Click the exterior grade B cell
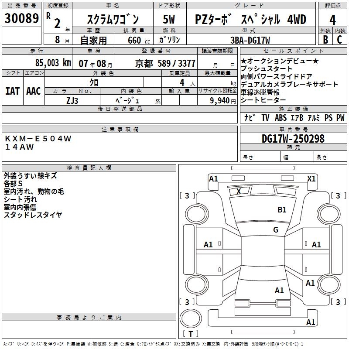Screen dimensions: 349x349 pyautogui.click(x=325, y=40)
